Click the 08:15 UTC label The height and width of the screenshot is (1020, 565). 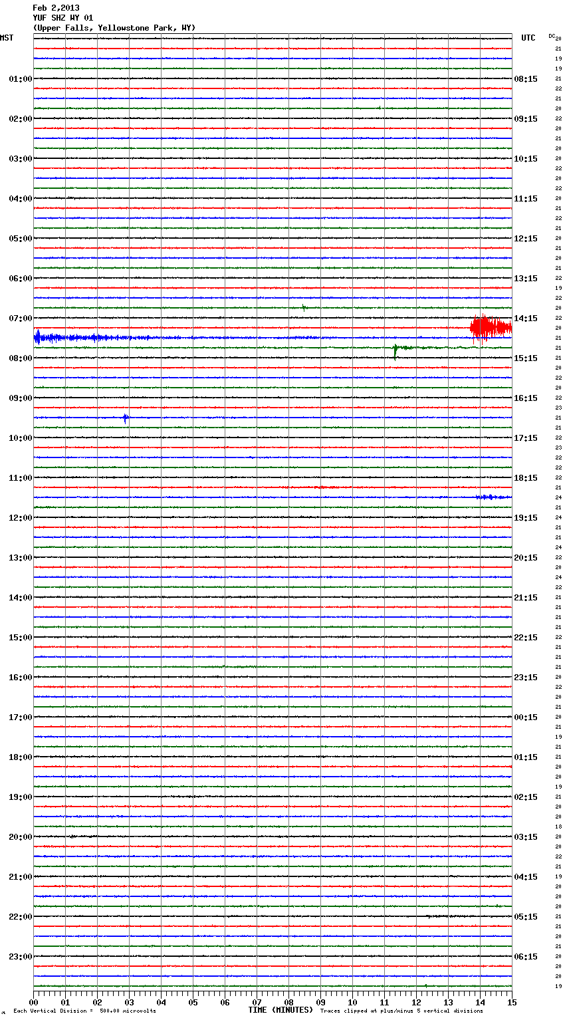click(x=526, y=79)
